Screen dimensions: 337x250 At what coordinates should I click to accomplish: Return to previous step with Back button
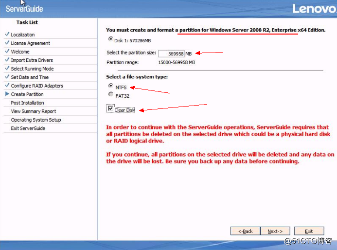pos(246,231)
